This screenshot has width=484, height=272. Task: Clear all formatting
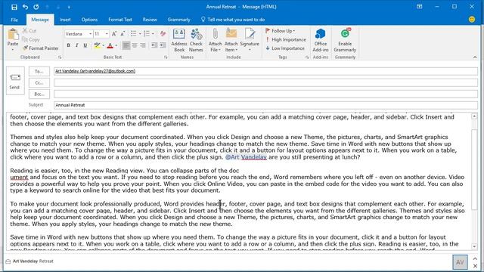coord(163,34)
